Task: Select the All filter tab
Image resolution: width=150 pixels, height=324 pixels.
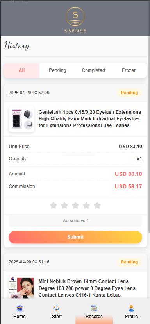Action: pos(22,70)
